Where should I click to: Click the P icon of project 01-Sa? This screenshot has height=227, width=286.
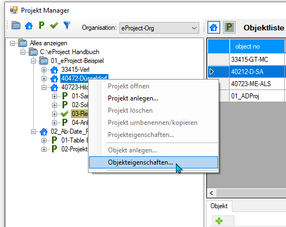(65, 96)
